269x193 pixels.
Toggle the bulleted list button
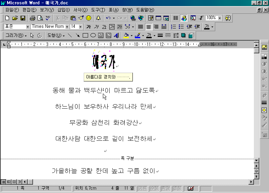point(181,27)
